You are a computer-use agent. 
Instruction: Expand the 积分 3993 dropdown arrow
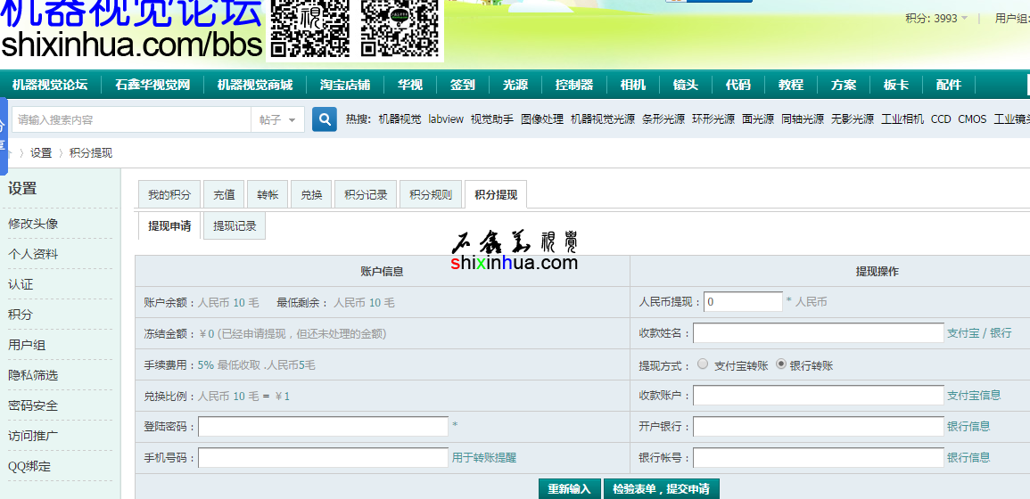click(x=964, y=19)
